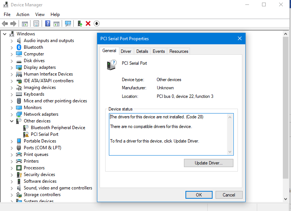Click the Device Manager title bar icon
This screenshot has width=291, height=211.
(x=6, y=4)
